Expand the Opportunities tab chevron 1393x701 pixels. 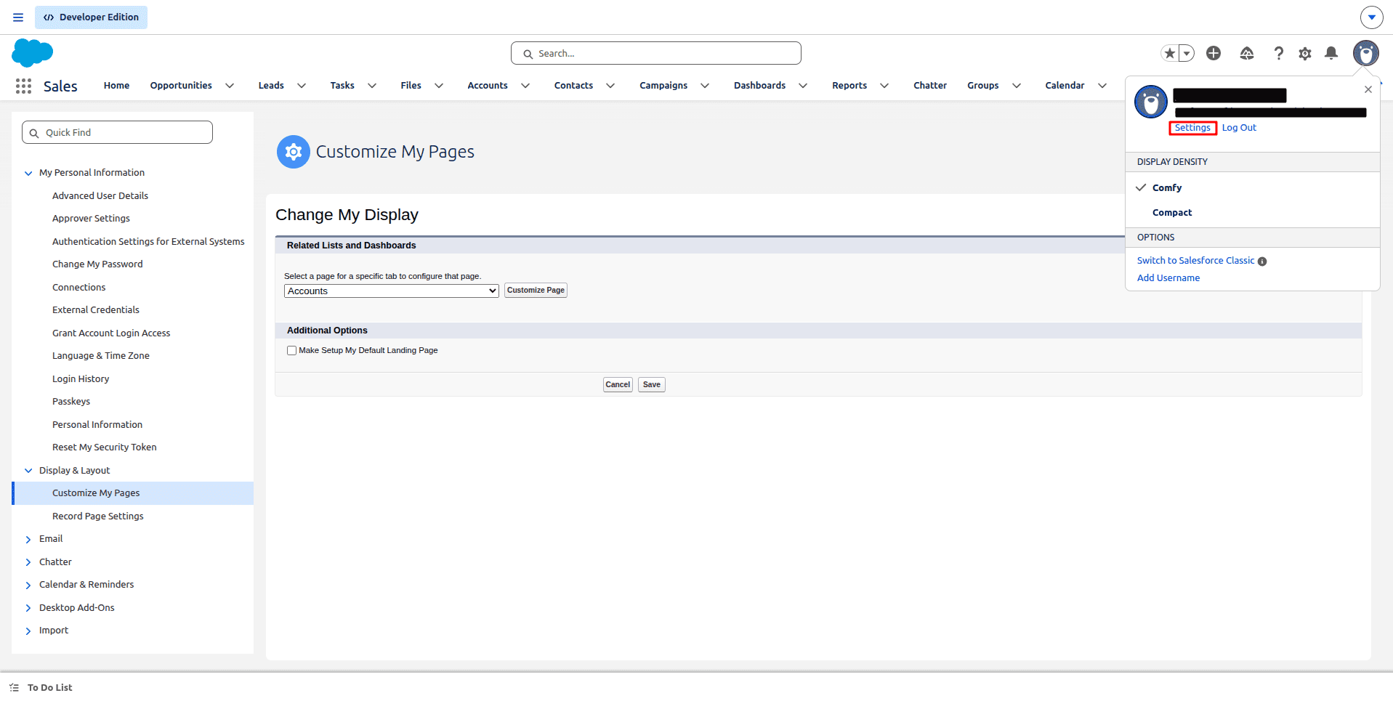point(230,86)
